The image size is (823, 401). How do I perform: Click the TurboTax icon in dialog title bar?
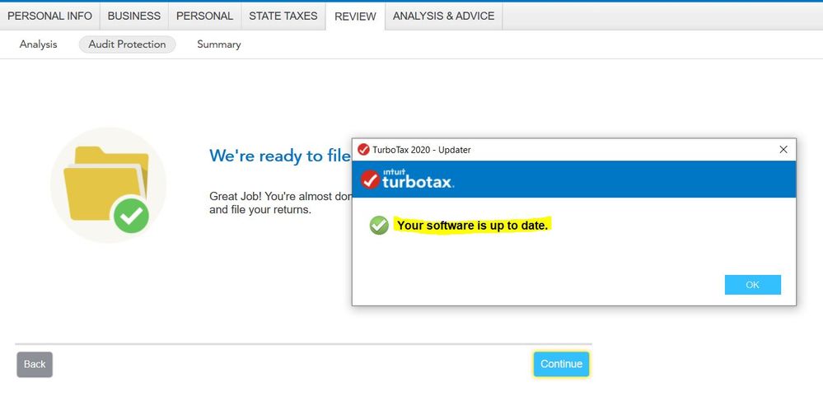click(363, 150)
